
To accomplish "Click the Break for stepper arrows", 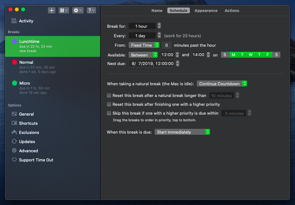I will 159,25.
